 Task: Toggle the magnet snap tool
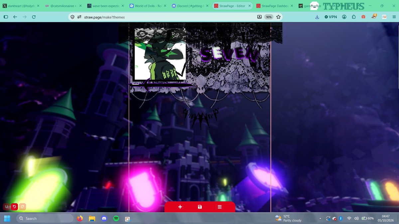pos(6,207)
